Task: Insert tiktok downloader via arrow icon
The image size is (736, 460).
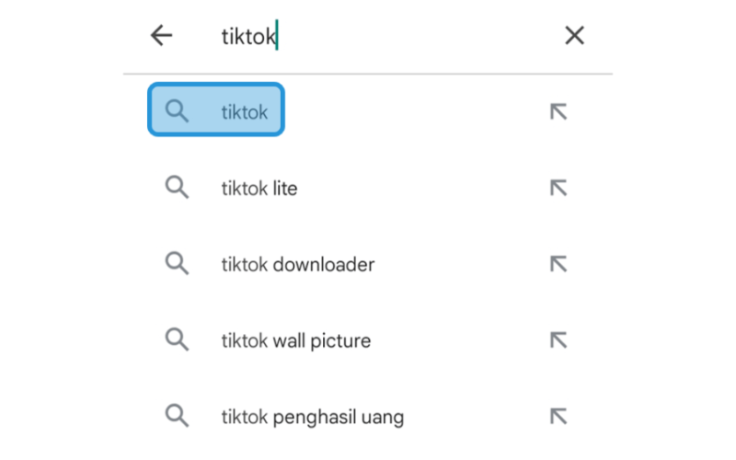Action: [x=558, y=264]
